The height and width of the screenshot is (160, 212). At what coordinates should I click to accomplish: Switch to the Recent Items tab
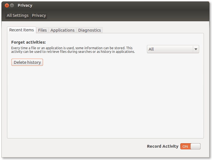coord(22,30)
